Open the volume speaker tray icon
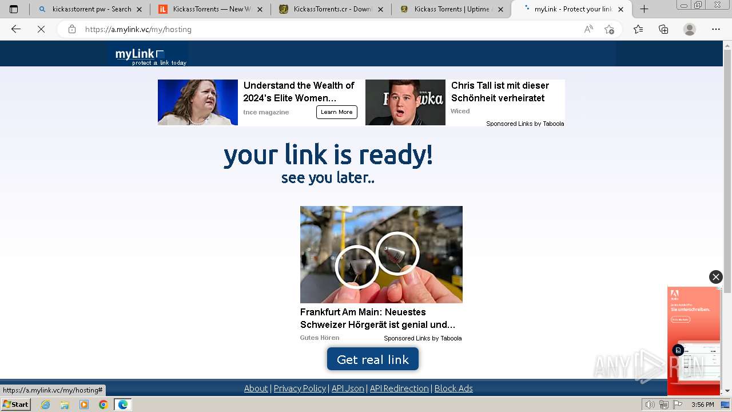732x412 pixels. (650, 405)
